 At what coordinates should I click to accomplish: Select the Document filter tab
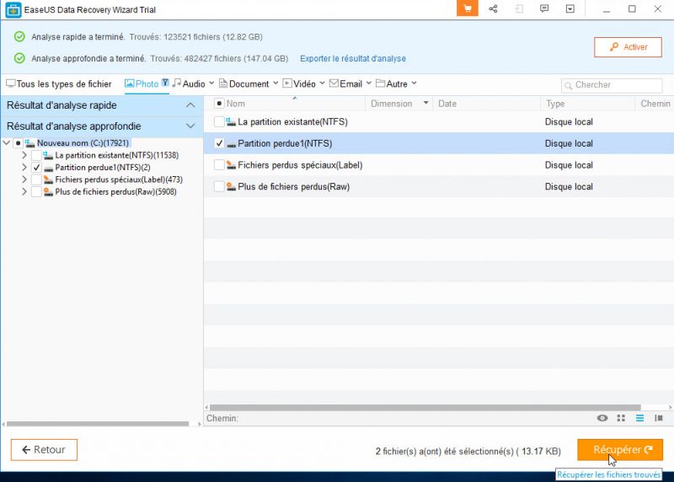(x=244, y=84)
